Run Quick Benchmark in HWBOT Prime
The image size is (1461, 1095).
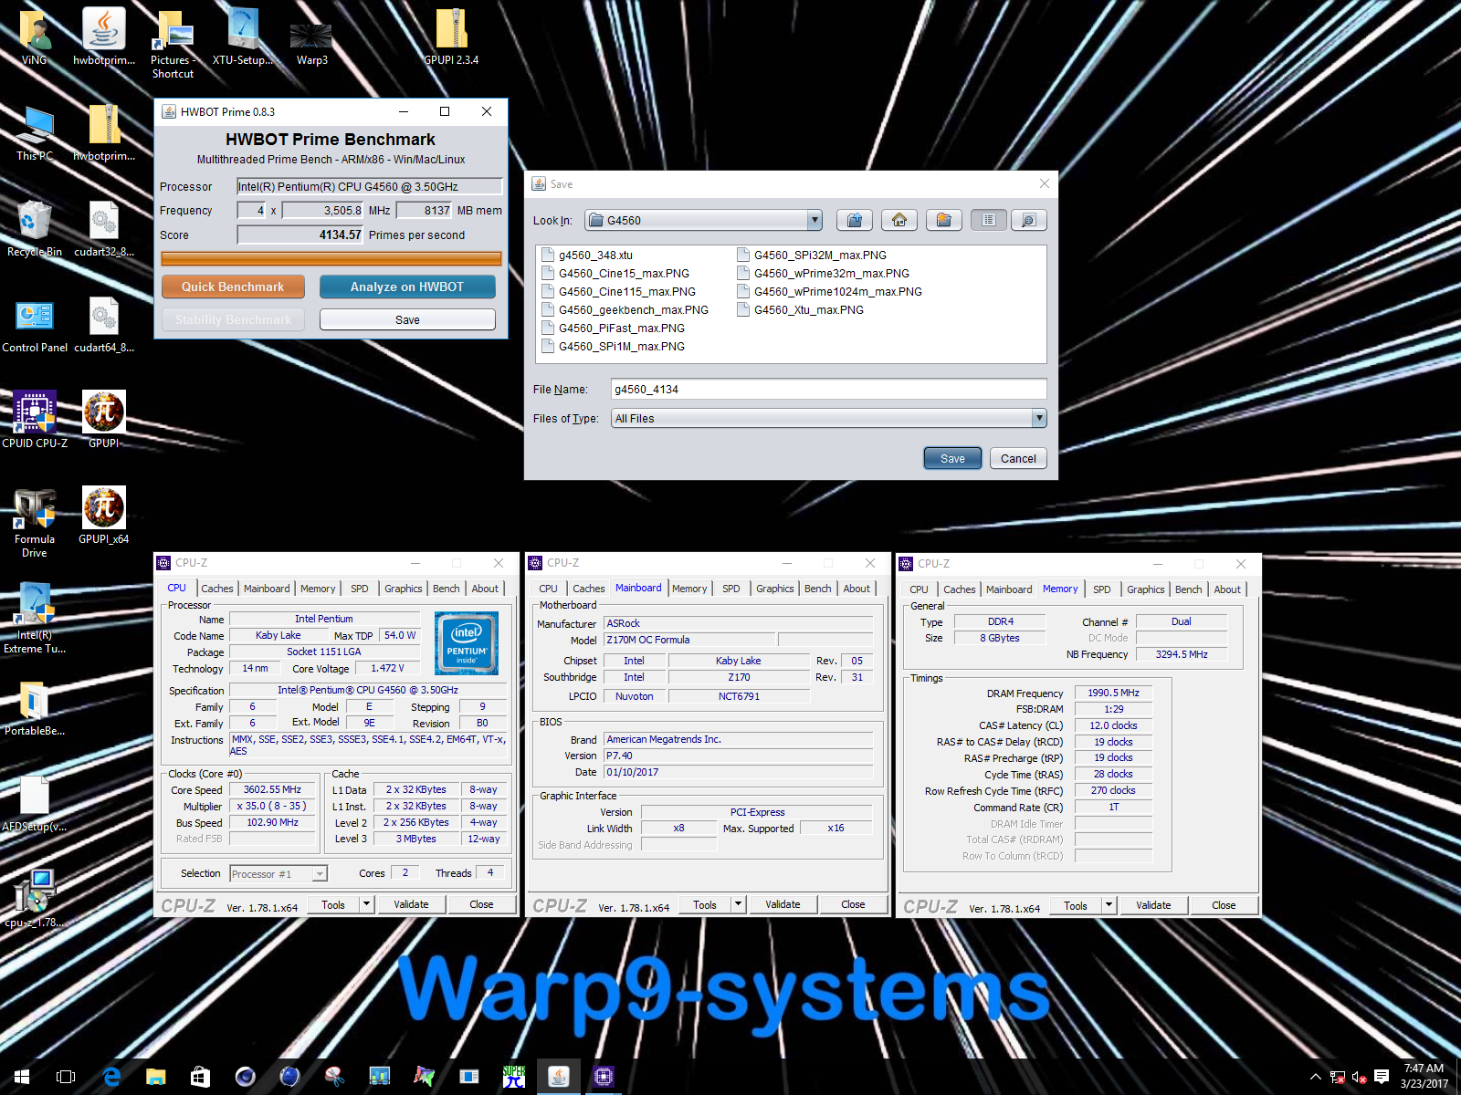click(232, 287)
